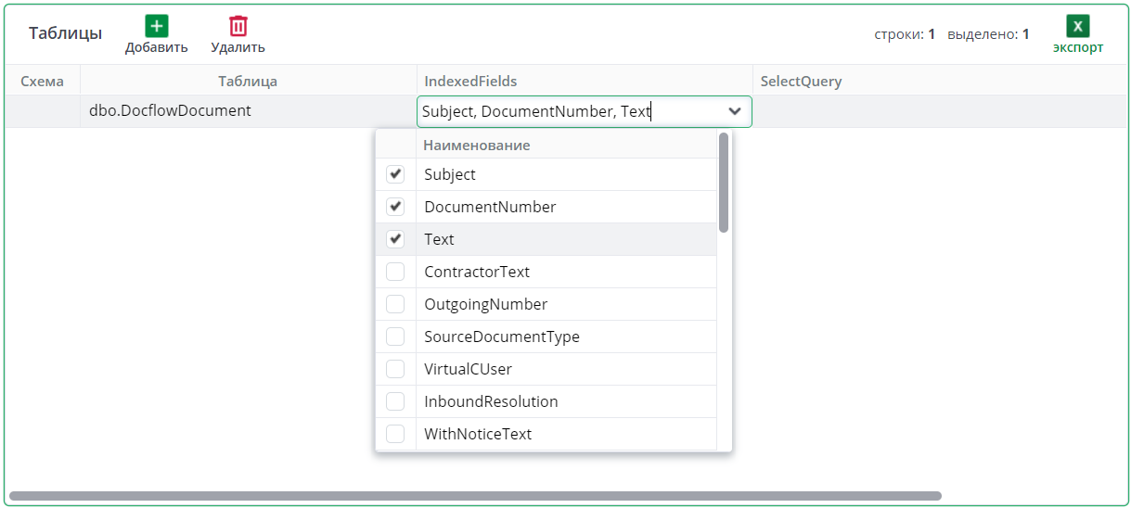Screen dimensions: 1131x508
Task: Enable InboundResolution field checkbox
Action: (x=395, y=401)
